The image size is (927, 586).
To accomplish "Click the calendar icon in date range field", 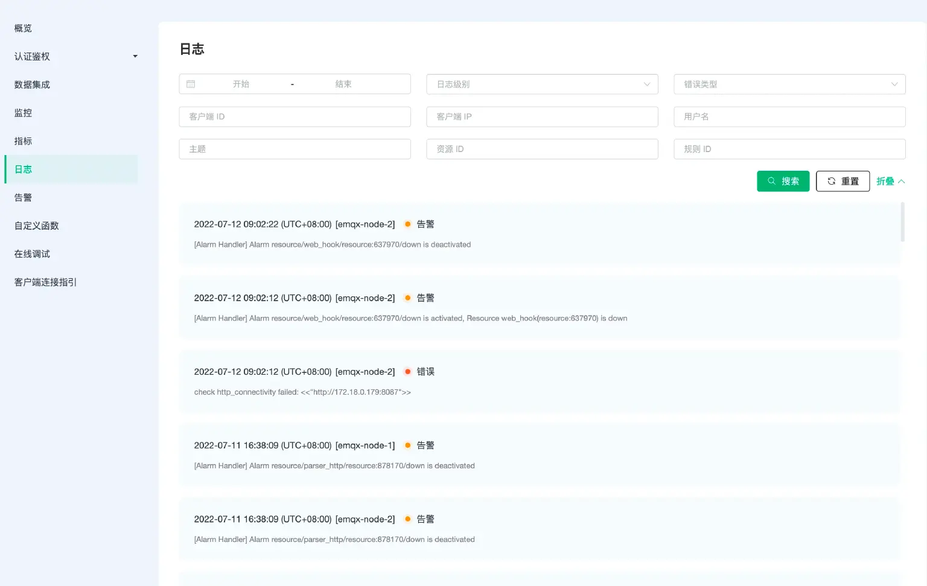I will pos(191,84).
